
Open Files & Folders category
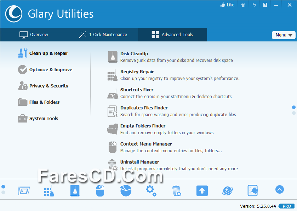click(x=44, y=102)
